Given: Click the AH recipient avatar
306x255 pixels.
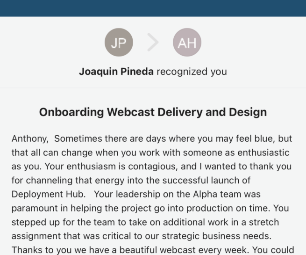Looking at the screenshot, I should (x=187, y=43).
